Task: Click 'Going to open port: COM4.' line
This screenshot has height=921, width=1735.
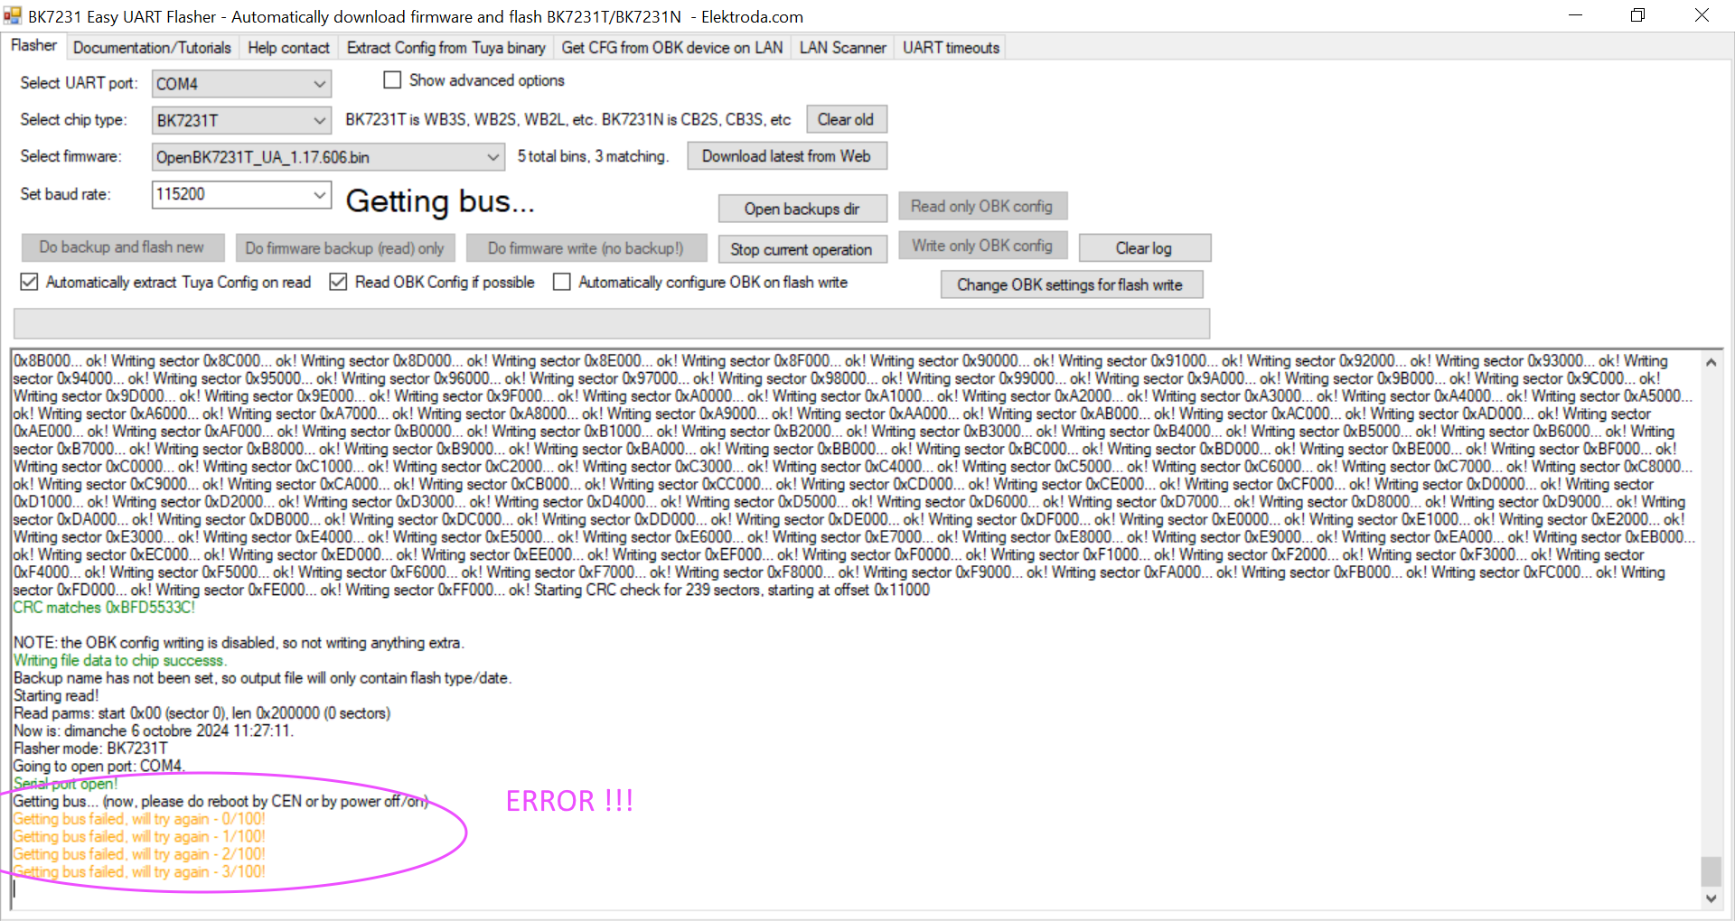Action: pos(99,766)
